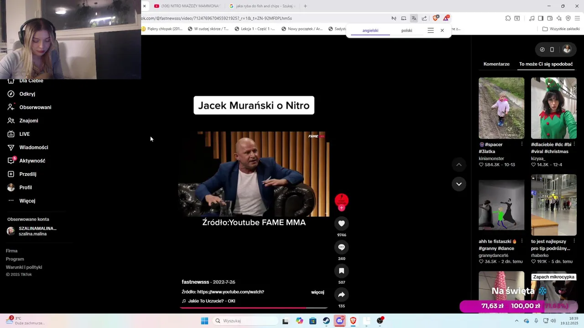Select angielski in the translate popup

click(370, 31)
